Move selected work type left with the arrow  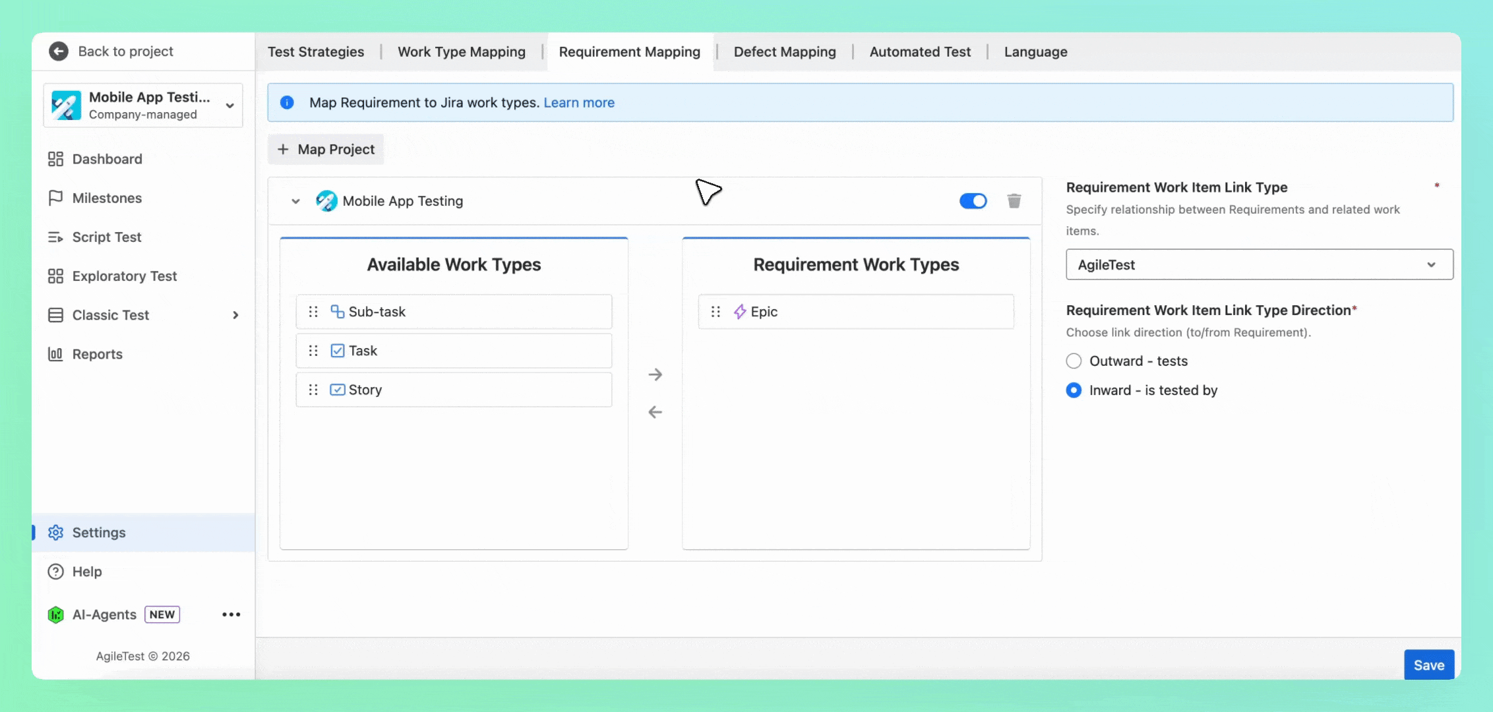[x=655, y=412]
